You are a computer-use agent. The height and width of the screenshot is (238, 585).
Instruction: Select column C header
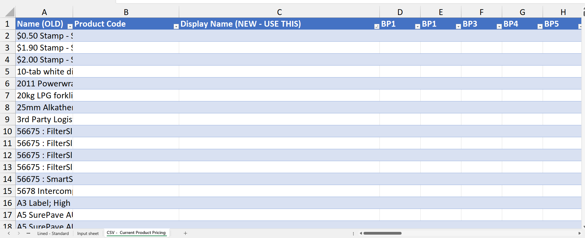coord(279,12)
